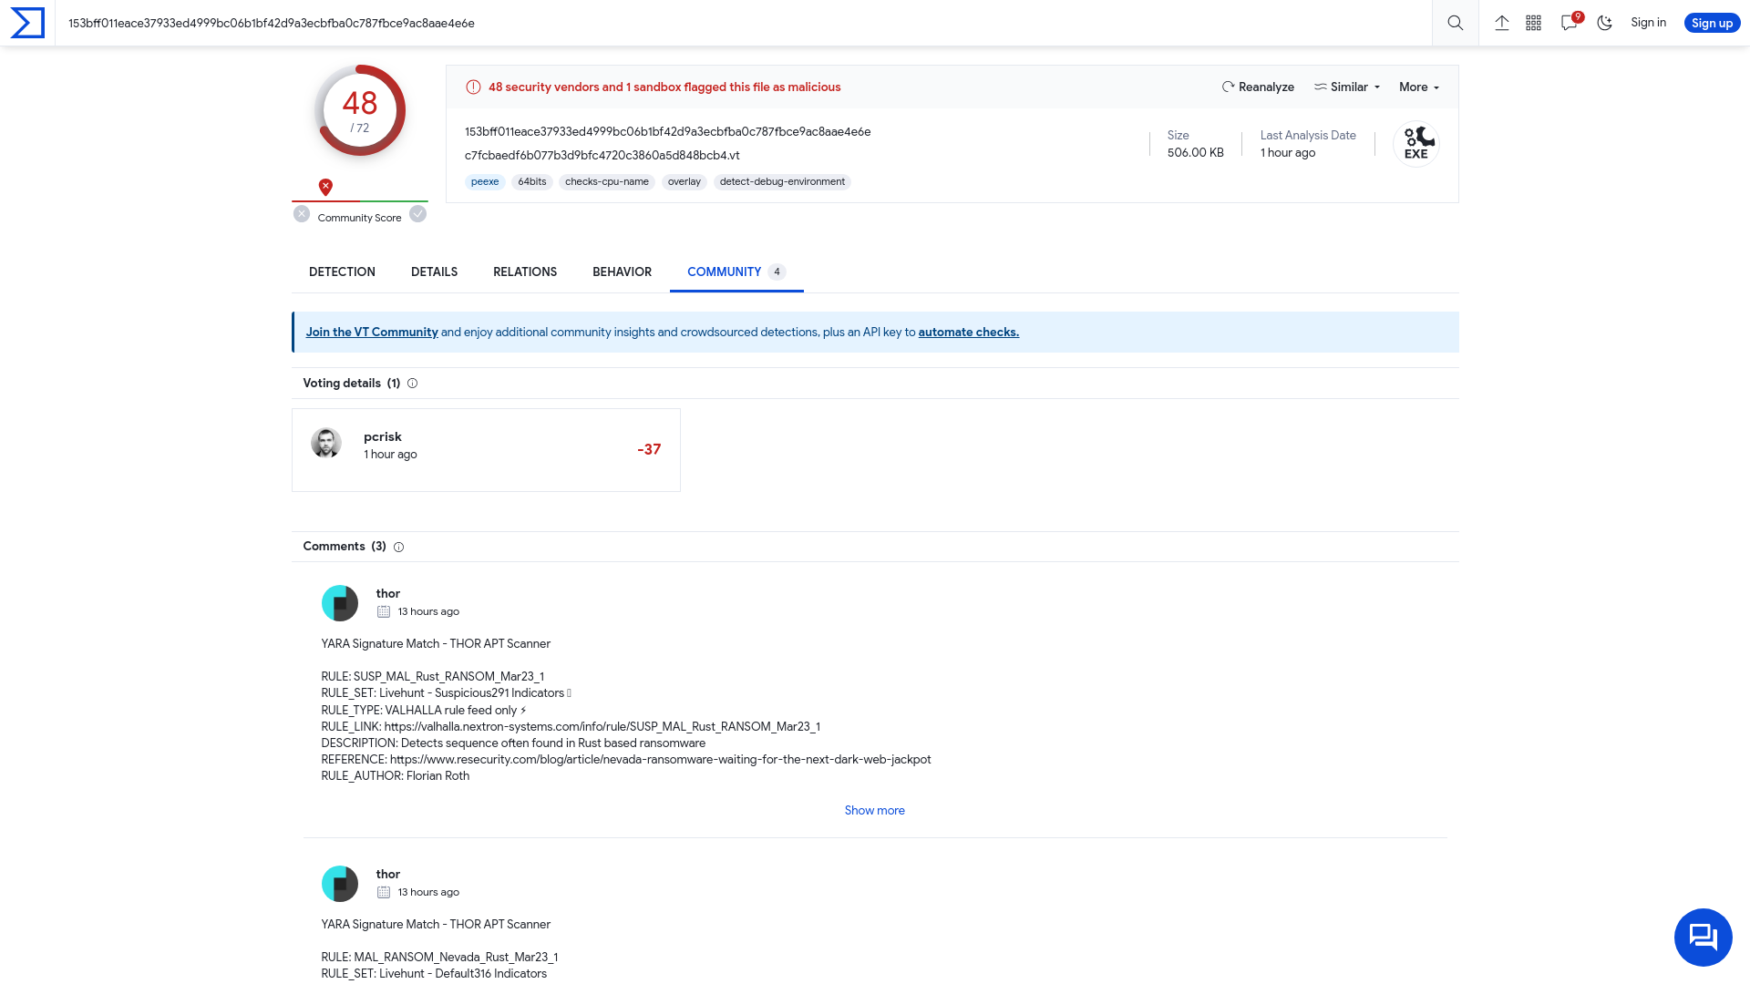This screenshot has width=1750, height=984.
Task: Click the detect-debug-environment tag
Action: click(x=782, y=182)
